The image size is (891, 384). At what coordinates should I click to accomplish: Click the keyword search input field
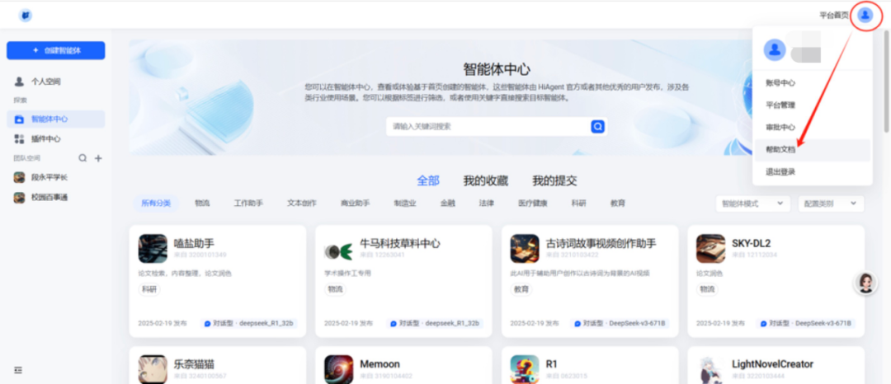click(x=487, y=127)
